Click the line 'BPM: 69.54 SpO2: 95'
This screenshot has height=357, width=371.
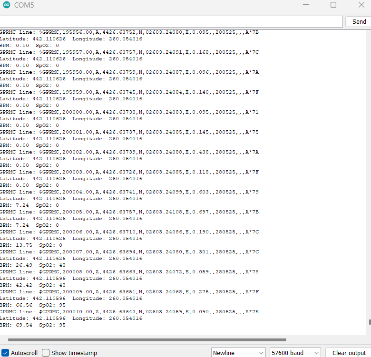tap(33, 325)
